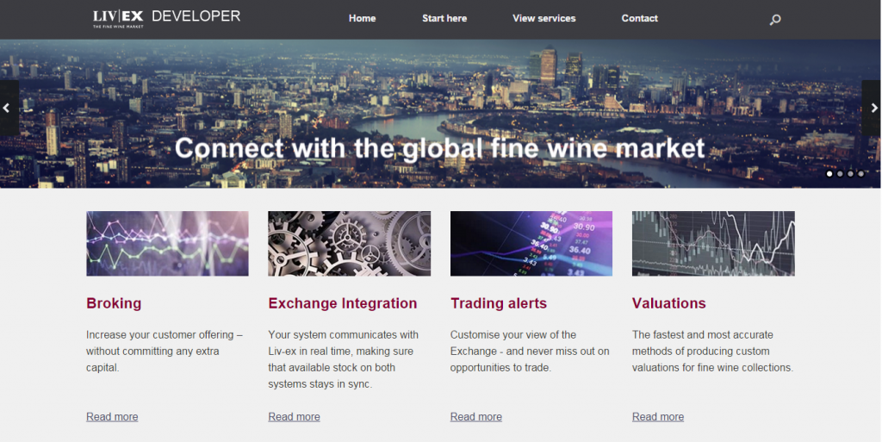Click the Broking heading
The image size is (882, 442).
[x=114, y=303]
